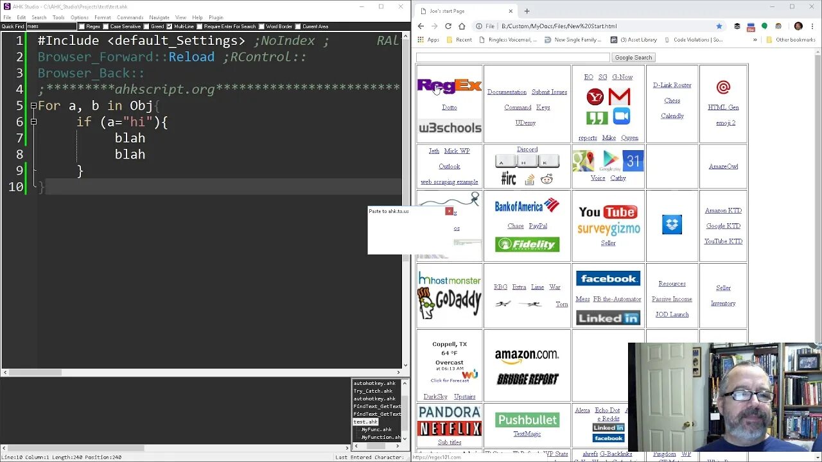Close the Paste to ahk.to.us popup
Image resolution: width=822 pixels, height=462 pixels.
coord(450,211)
